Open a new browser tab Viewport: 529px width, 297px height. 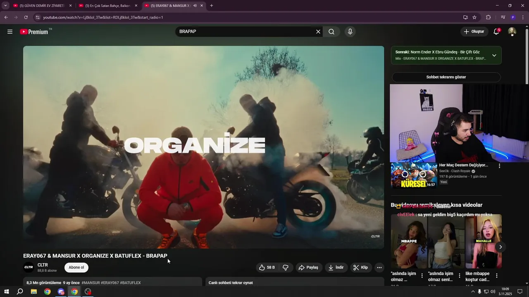(x=212, y=6)
